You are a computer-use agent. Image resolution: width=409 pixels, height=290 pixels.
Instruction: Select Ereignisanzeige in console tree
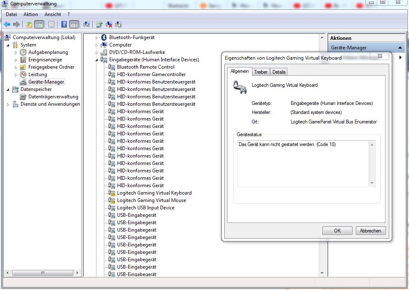(x=45, y=60)
